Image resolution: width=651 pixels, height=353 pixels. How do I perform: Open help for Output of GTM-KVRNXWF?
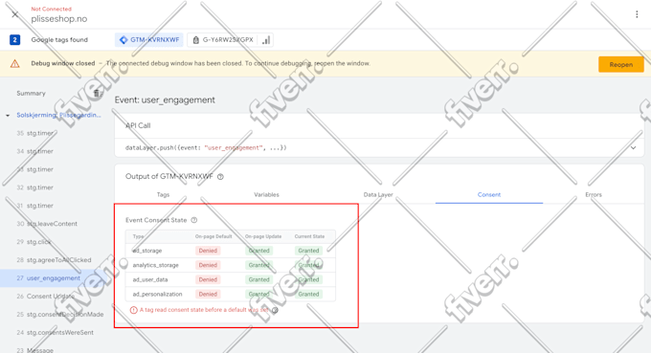click(x=220, y=177)
